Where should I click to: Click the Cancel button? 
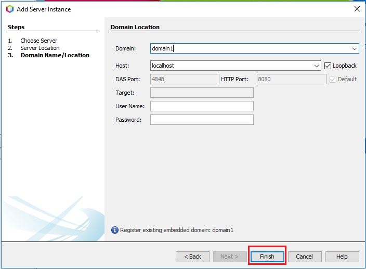click(x=305, y=257)
